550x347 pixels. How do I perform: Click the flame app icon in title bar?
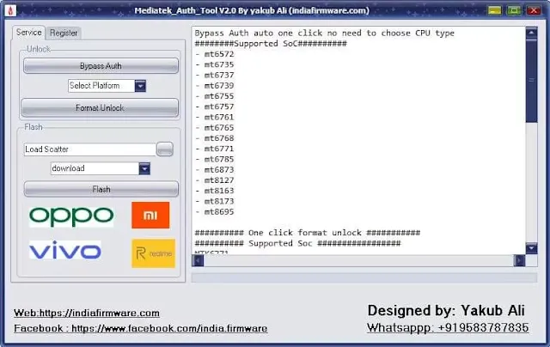tap(10, 10)
